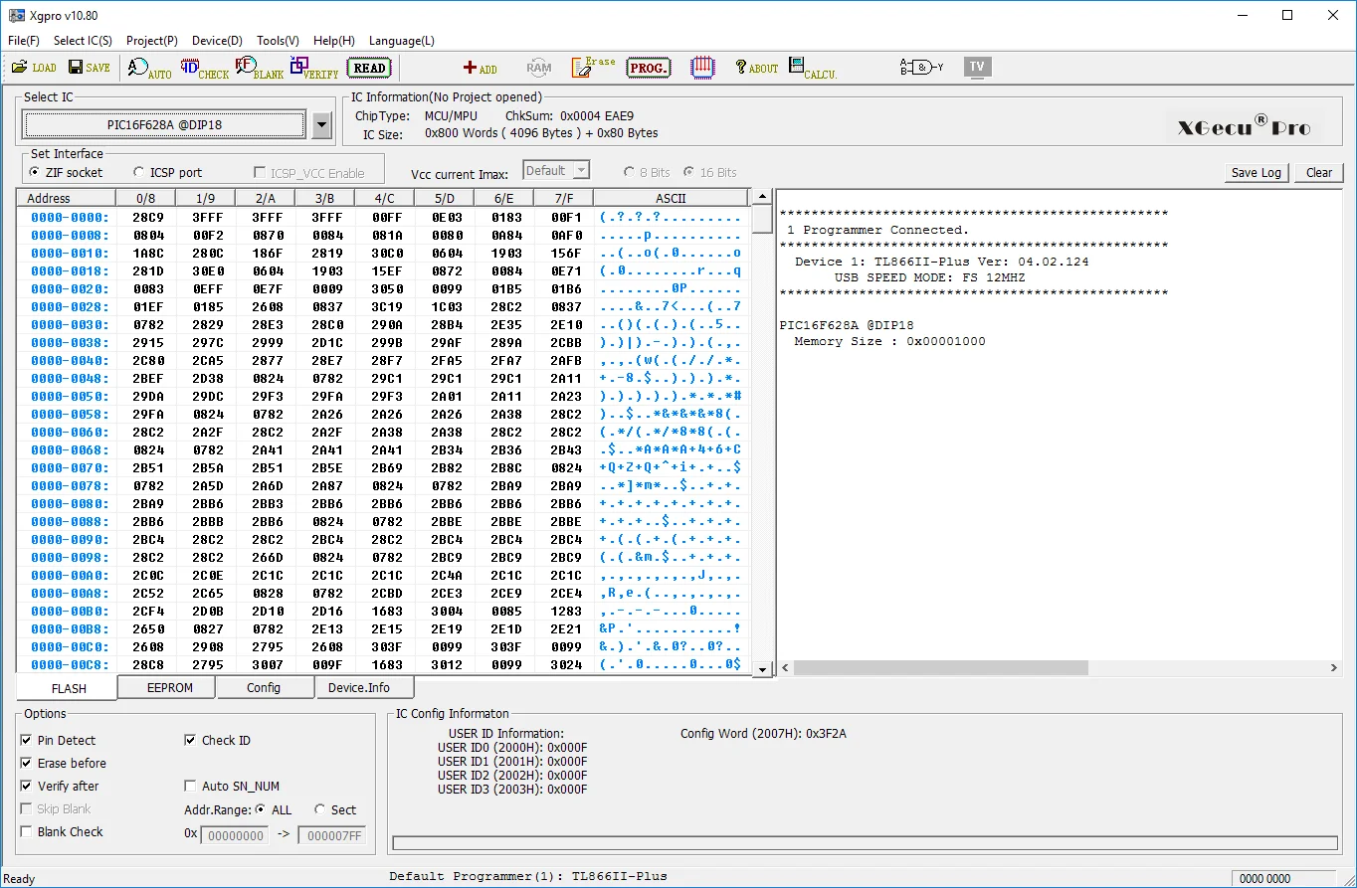1357x888 pixels.
Task: Clear the log output
Action: click(1318, 172)
